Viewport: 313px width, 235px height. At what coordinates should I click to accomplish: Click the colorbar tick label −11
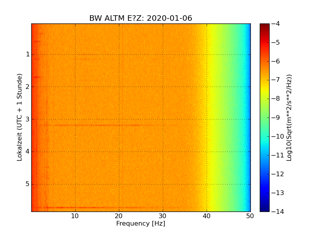tap(278, 155)
